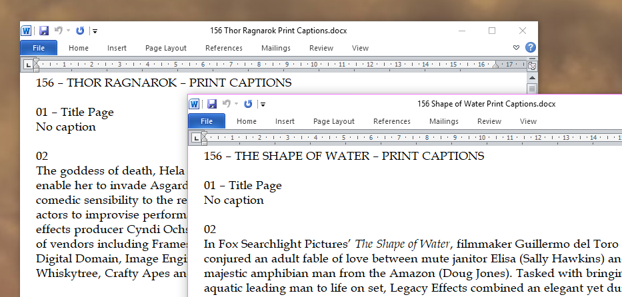Click Redo icon in Shape of Water window
622x297 pixels.
pyautogui.click(x=248, y=104)
